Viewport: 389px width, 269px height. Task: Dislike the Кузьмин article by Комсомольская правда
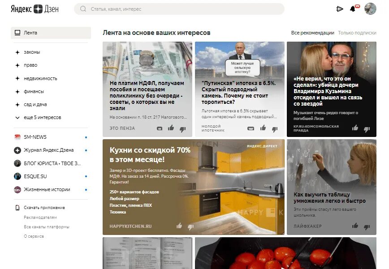click(367, 129)
